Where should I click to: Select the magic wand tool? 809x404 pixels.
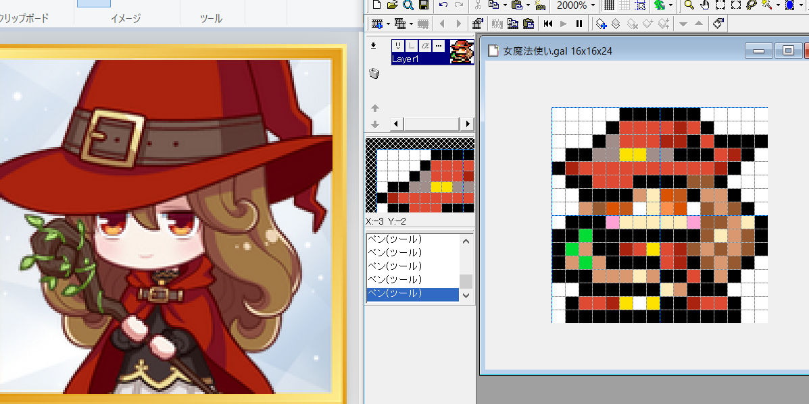click(766, 5)
